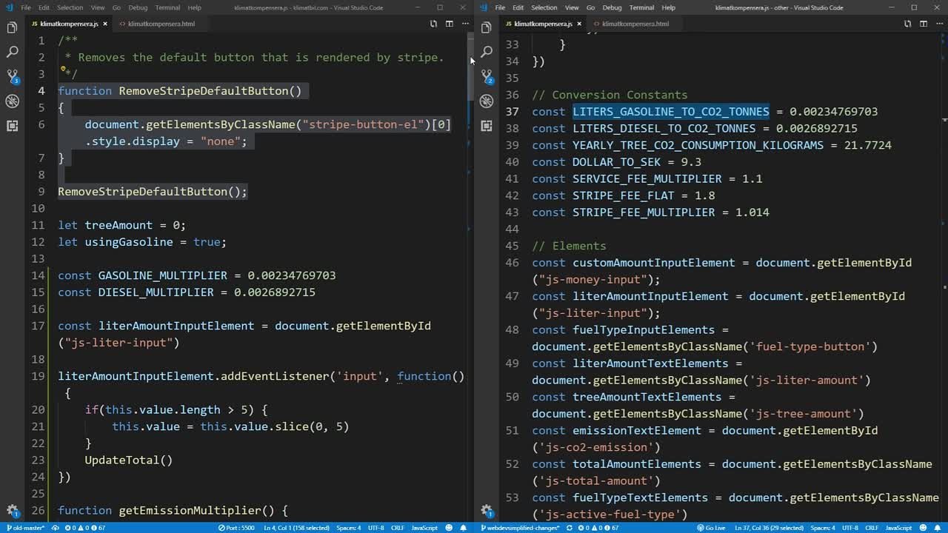Image resolution: width=948 pixels, height=533 pixels.
Task: Close klimatkompensera.js tab in left window
Action: tap(105, 24)
